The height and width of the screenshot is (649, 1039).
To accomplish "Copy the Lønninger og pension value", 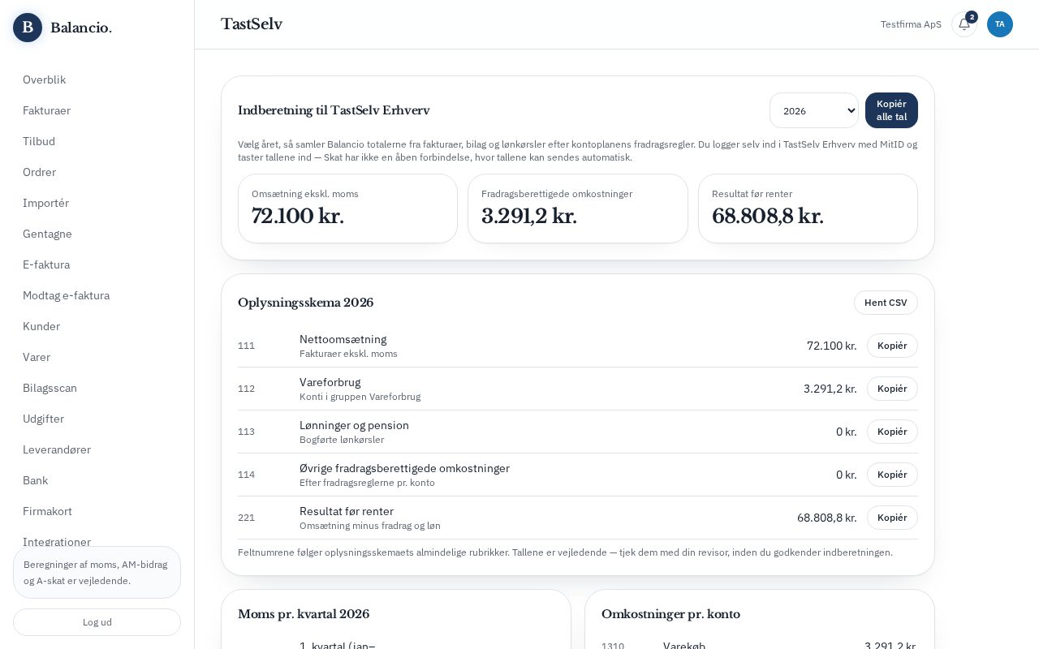I will 892,432.
